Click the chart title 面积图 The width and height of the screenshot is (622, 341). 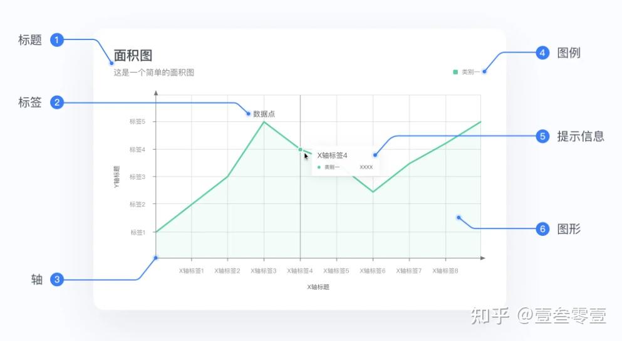click(x=133, y=56)
